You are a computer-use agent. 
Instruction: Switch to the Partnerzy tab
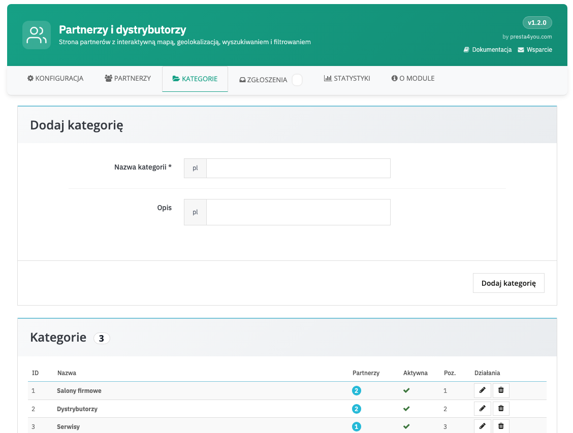pos(128,79)
